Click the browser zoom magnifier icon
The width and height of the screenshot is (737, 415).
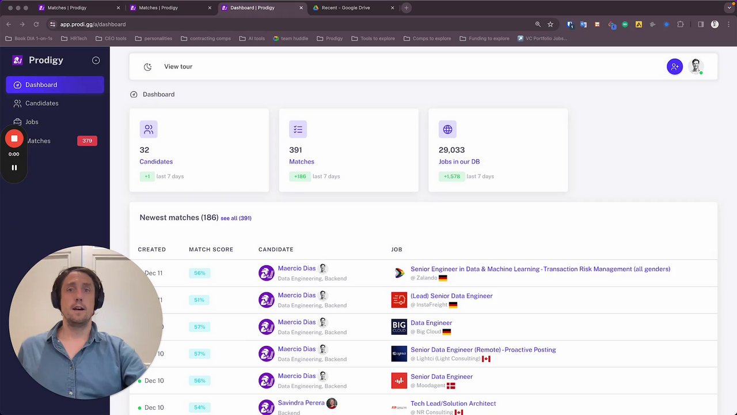tap(538, 24)
